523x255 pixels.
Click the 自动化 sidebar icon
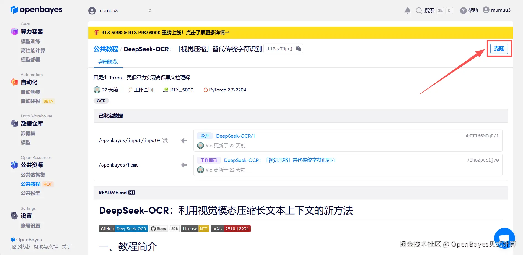coord(14,82)
